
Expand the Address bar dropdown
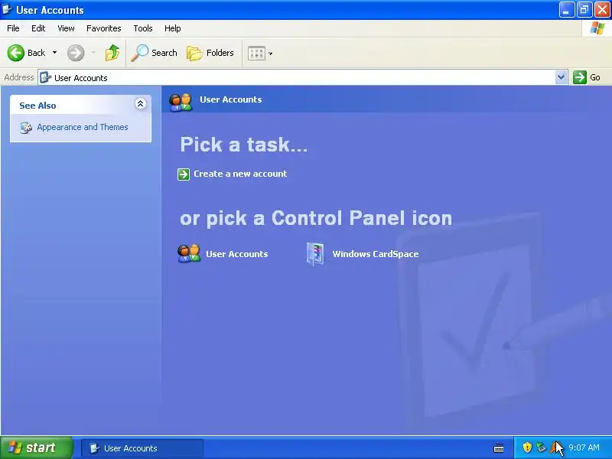pyautogui.click(x=561, y=77)
